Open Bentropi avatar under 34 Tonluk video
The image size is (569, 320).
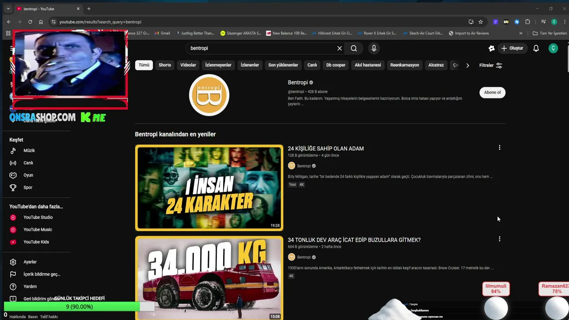click(292, 257)
